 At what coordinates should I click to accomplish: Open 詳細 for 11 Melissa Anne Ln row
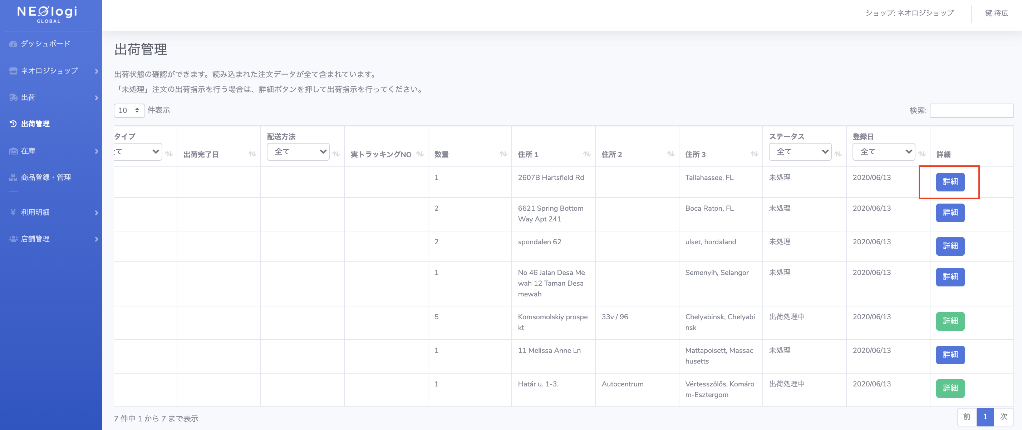pos(950,355)
